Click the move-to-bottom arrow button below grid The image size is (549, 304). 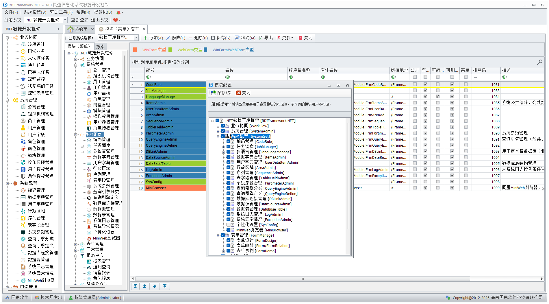click(165, 286)
